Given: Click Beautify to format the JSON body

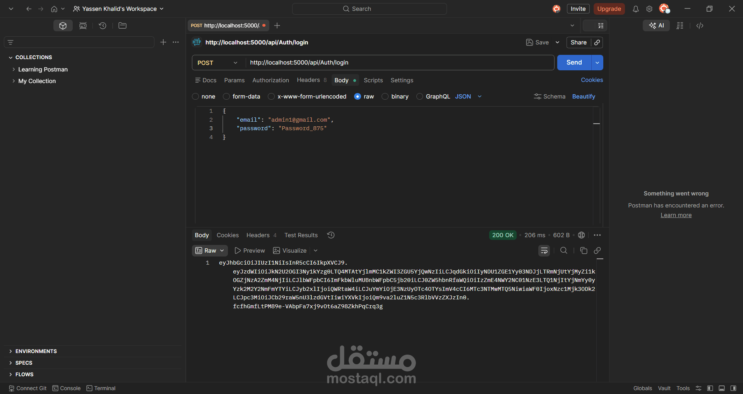Looking at the screenshot, I should pyautogui.click(x=584, y=97).
